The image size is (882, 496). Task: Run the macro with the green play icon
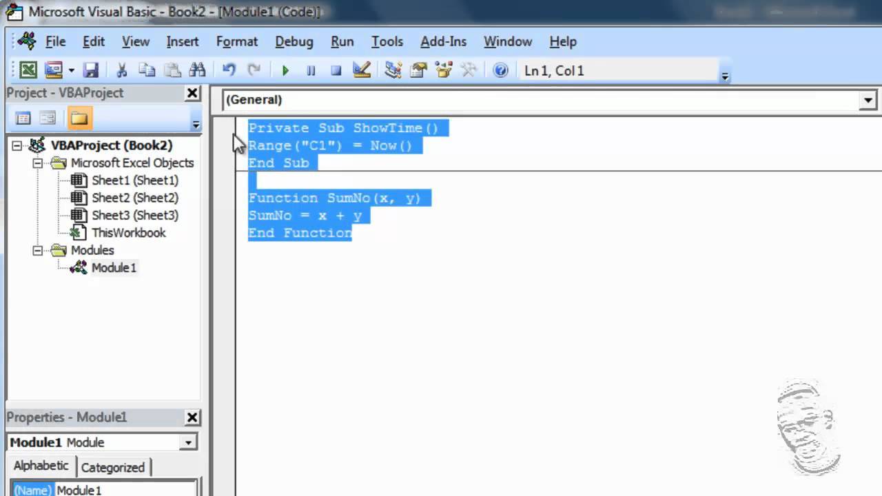[285, 70]
